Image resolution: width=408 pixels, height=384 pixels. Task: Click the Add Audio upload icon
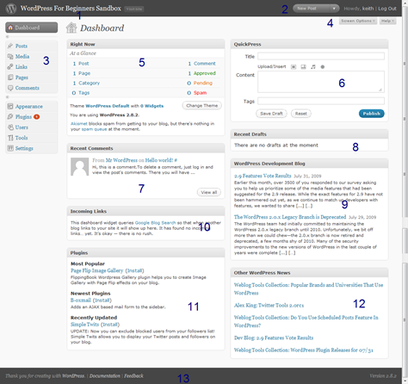[313, 67]
